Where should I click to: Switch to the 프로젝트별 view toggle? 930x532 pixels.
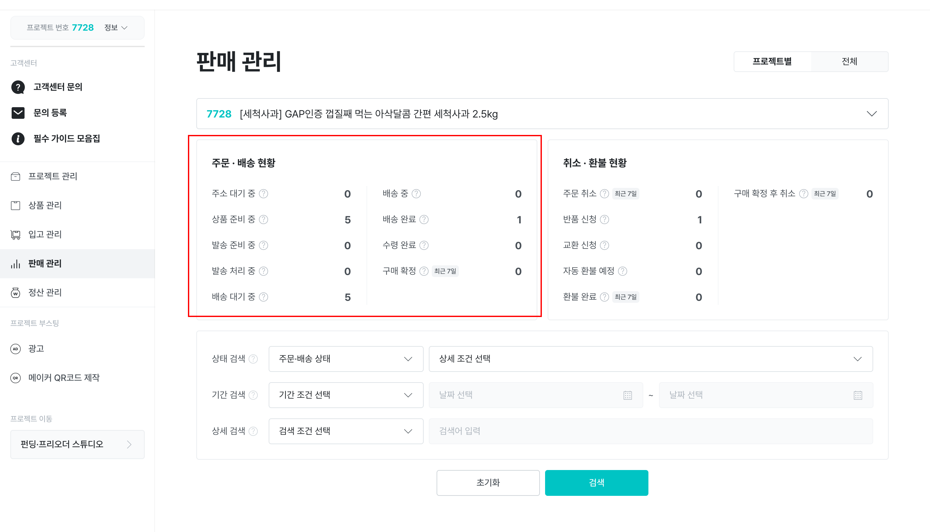point(772,61)
